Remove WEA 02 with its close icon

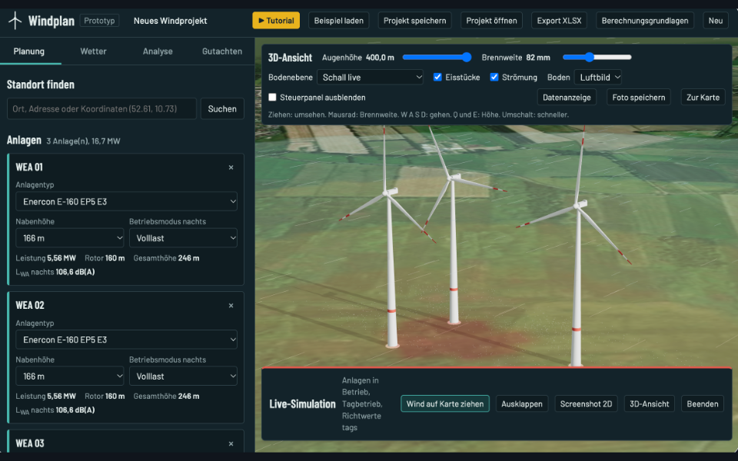click(x=231, y=306)
